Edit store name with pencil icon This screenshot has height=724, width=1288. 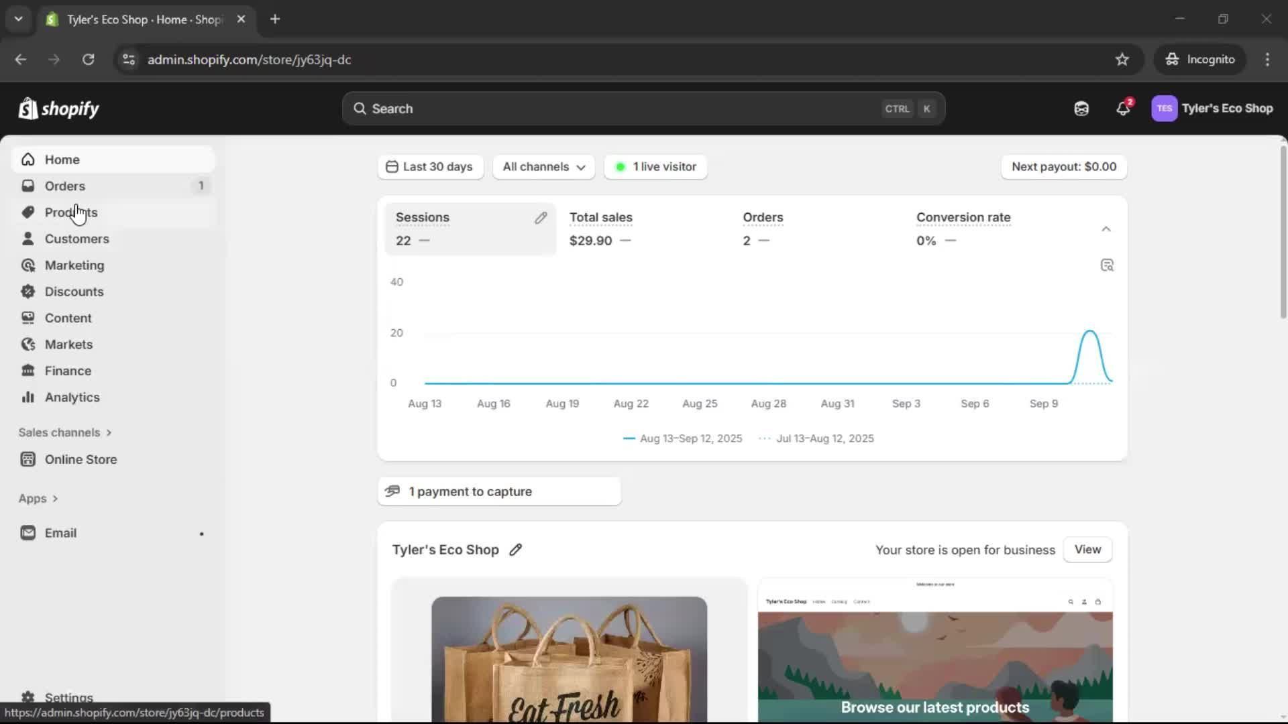tap(515, 550)
